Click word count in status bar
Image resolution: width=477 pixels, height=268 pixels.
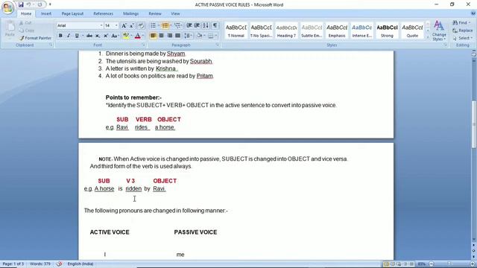click(x=40, y=264)
